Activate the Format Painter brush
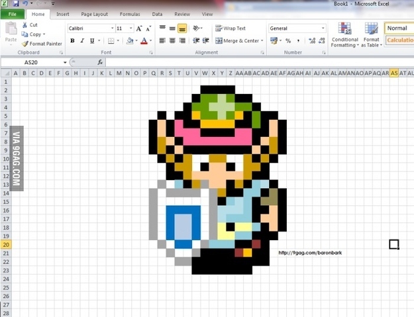 [x=25, y=44]
